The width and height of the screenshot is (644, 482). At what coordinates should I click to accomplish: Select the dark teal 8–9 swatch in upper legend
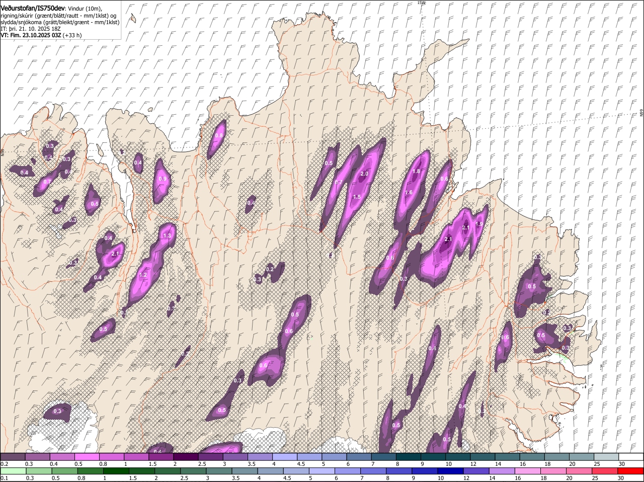(x=408, y=457)
